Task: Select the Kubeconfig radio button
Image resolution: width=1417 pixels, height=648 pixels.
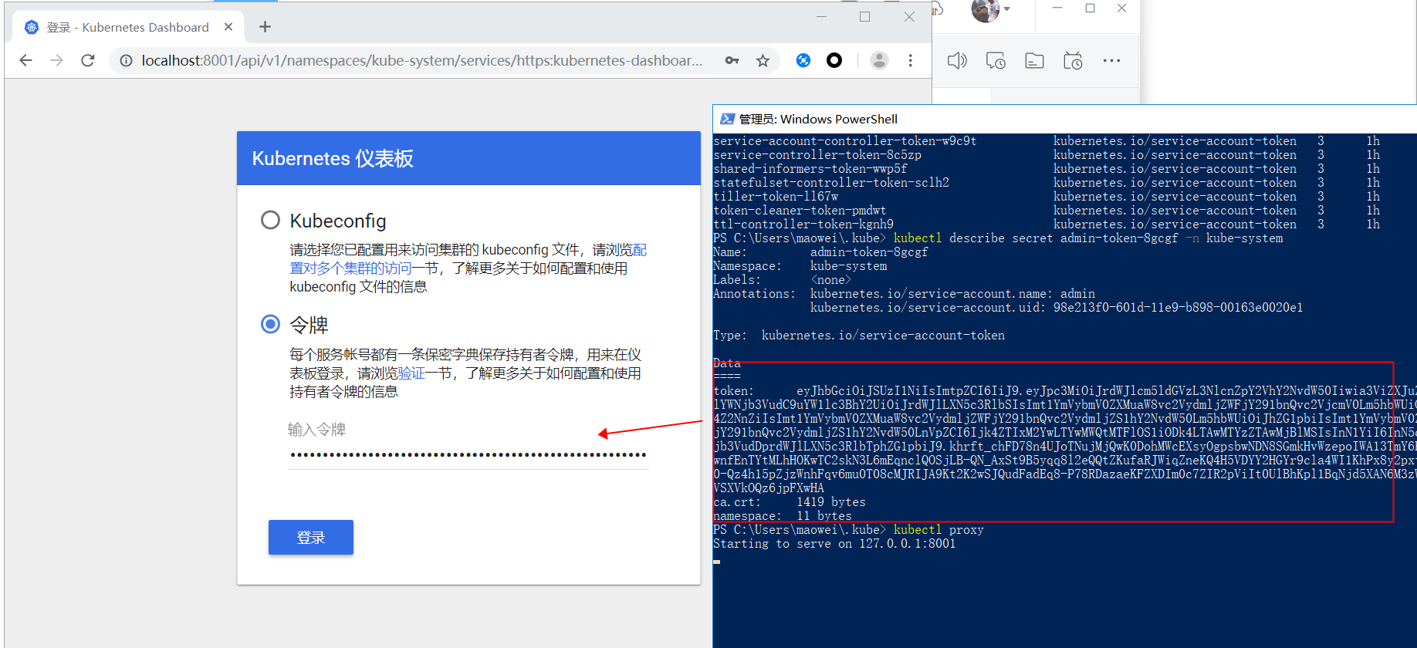Action: tap(270, 221)
